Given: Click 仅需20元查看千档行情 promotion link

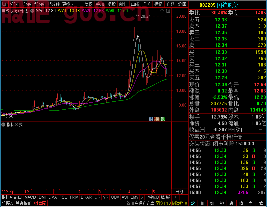Looking at the screenshot, I should click(x=215, y=137).
